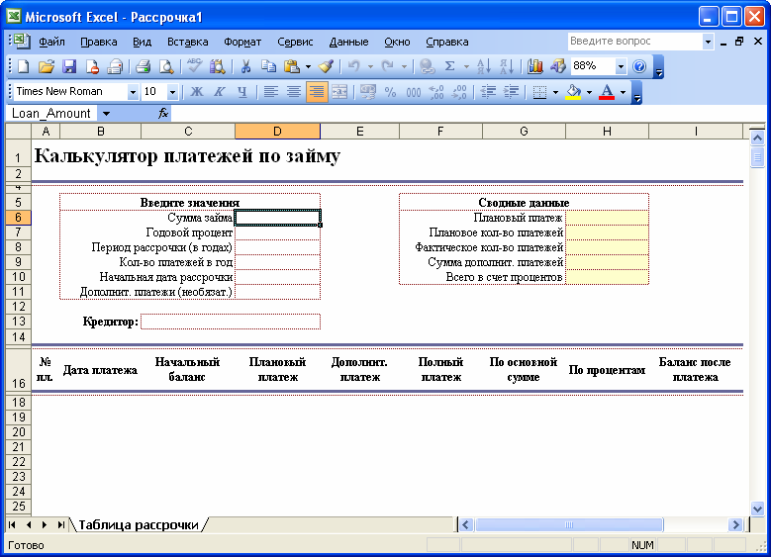This screenshot has width=771, height=557.
Task: Click the Кредитор input cell
Action: pos(231,322)
